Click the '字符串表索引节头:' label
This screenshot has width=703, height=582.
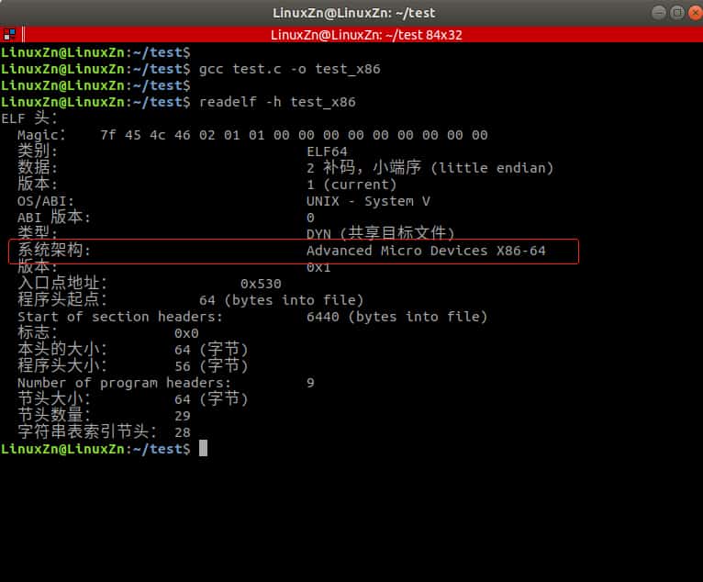87,431
